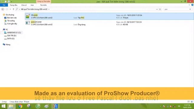
Task: Click the path under pas2jni.exe
Action: pyautogui.click(x=42, y=25)
